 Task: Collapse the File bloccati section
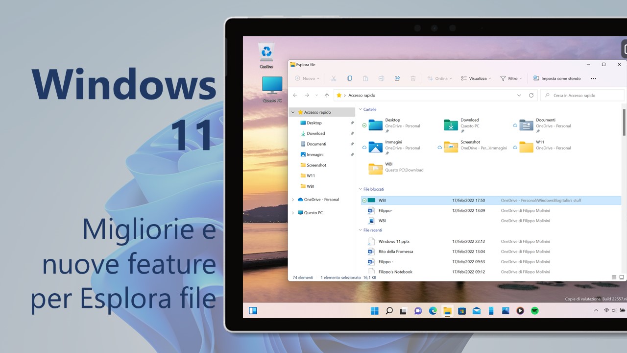(x=361, y=189)
